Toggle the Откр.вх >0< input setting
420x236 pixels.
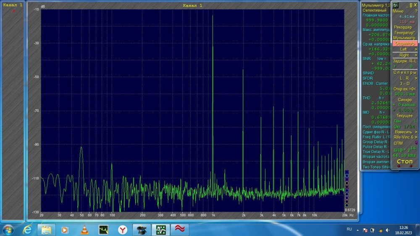click(405, 89)
